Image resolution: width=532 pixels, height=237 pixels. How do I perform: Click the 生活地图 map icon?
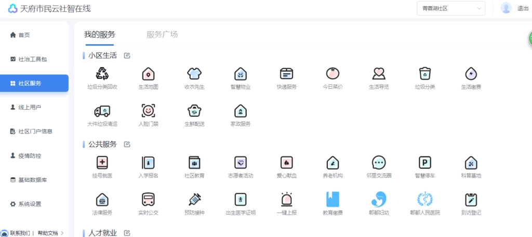point(148,74)
